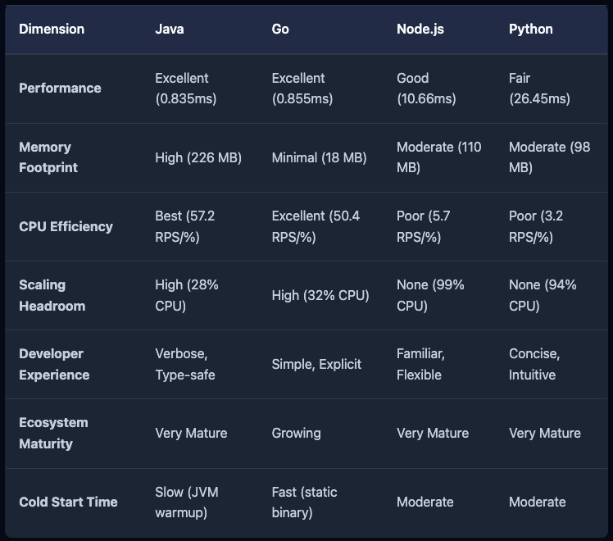Select Java's Very Mature cell

(191, 433)
